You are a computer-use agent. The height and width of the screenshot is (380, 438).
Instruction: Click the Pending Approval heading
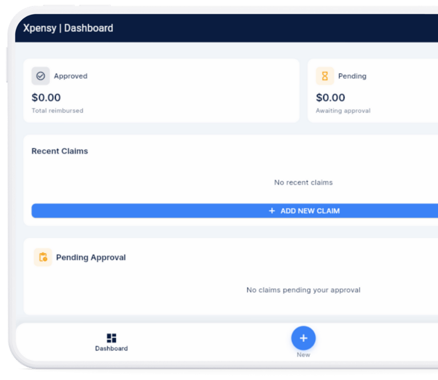[91, 257]
